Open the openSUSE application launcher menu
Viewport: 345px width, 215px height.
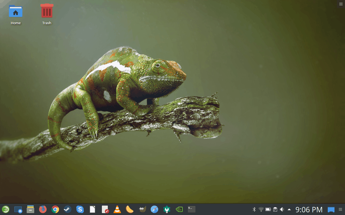coord(6,209)
